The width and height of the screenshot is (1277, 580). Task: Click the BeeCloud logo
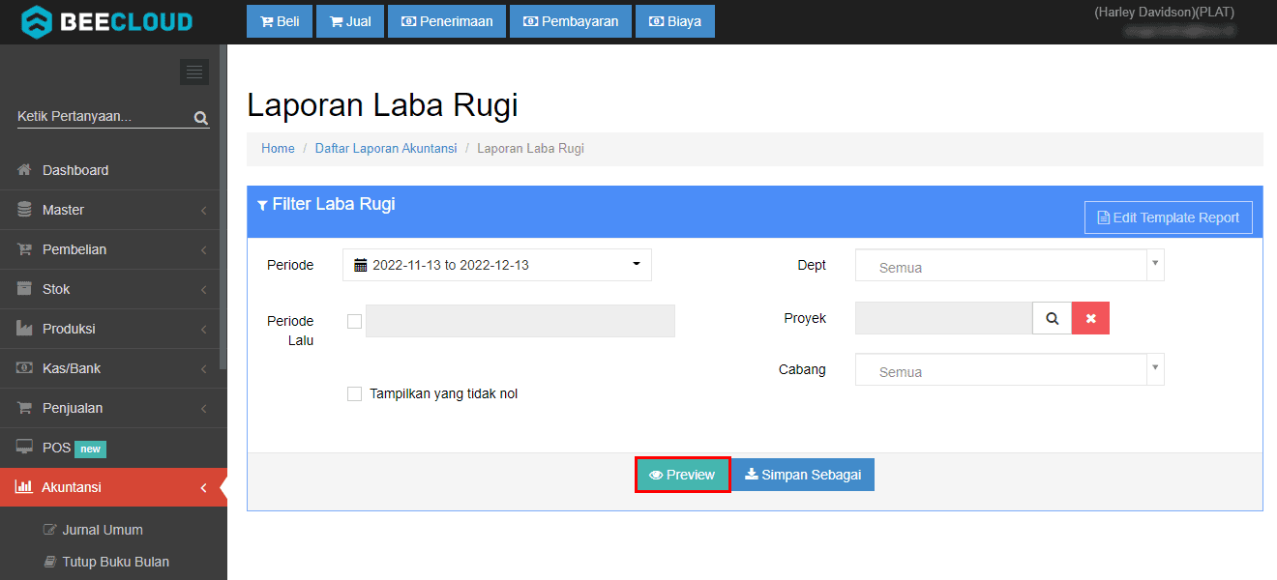coord(106,21)
